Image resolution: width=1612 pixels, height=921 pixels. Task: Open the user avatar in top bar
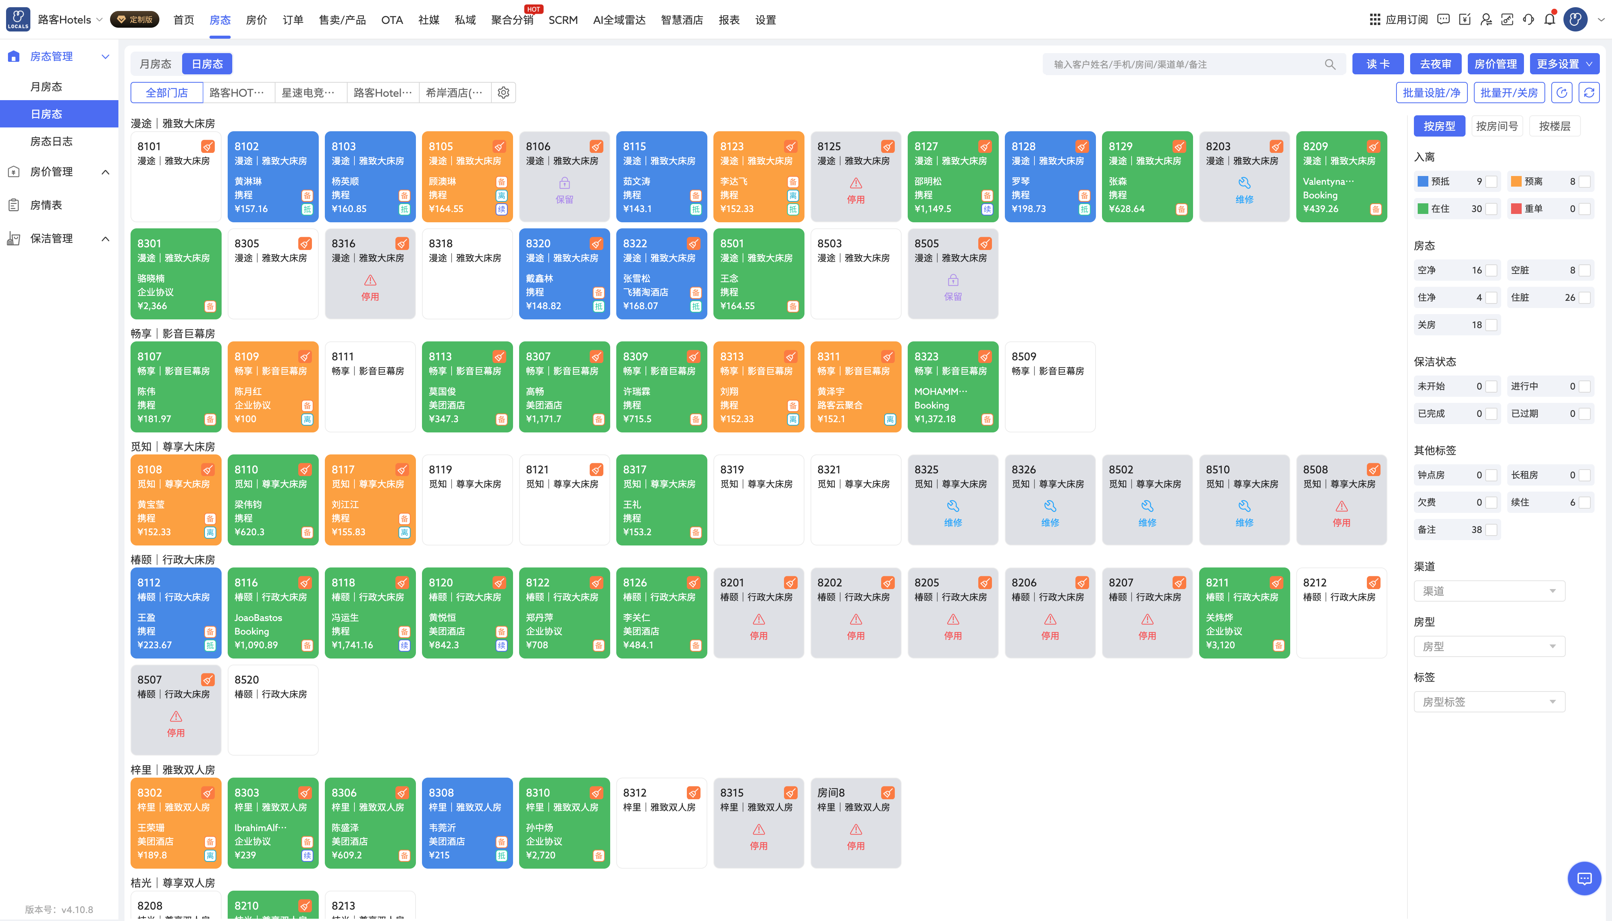[1575, 20]
